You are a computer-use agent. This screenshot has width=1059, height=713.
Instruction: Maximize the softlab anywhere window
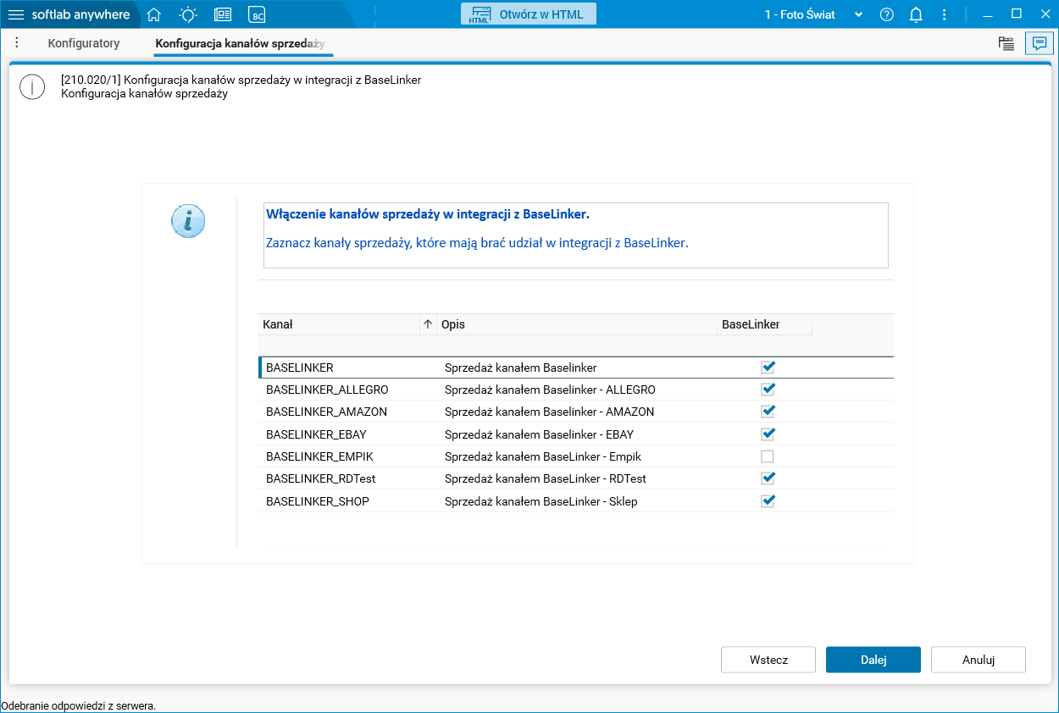[x=1017, y=14]
